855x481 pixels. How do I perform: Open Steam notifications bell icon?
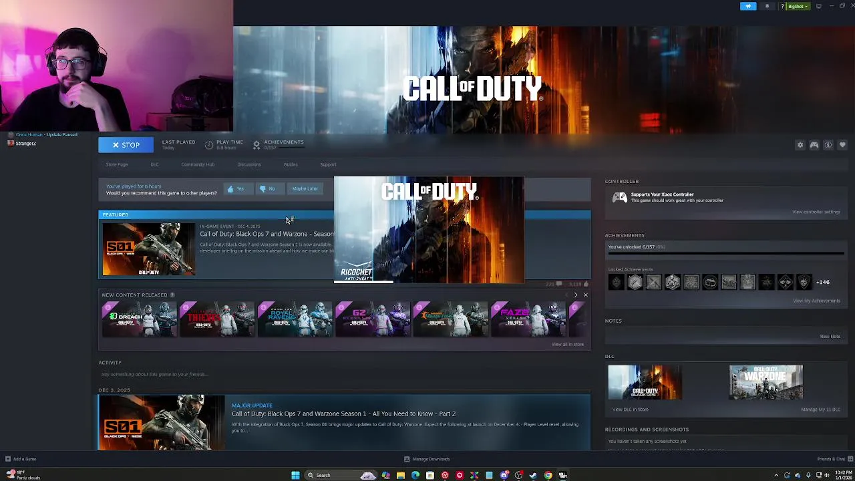pos(767,6)
